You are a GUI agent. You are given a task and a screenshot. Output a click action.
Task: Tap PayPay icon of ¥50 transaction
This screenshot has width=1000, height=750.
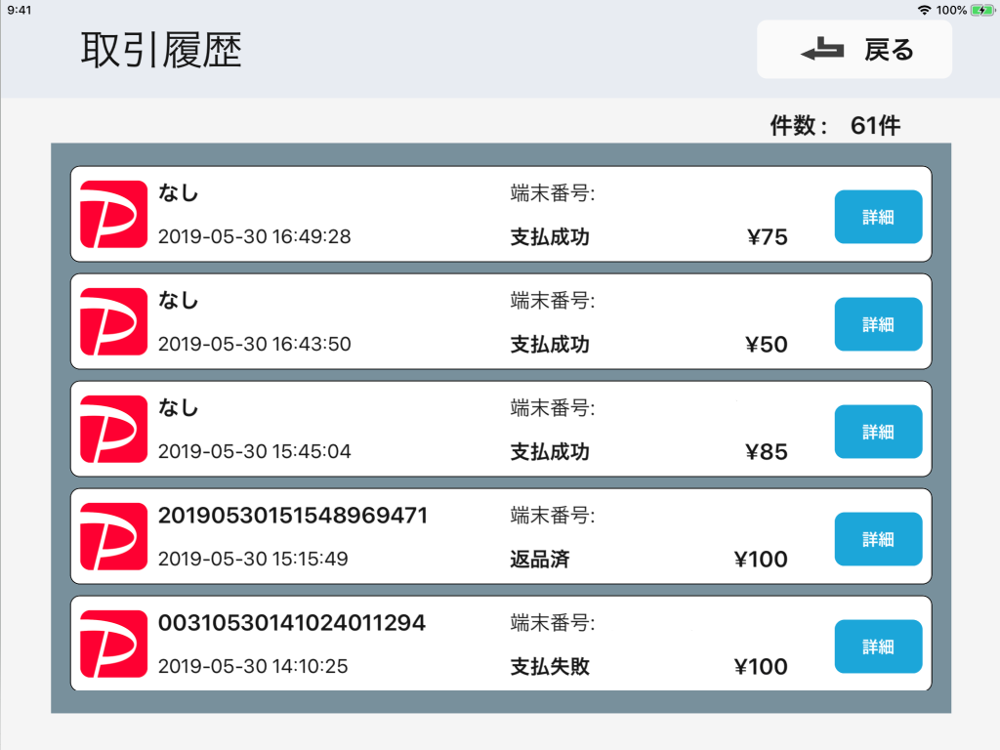coord(113,321)
